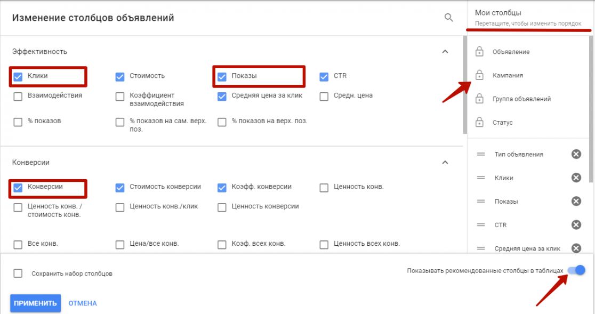The height and width of the screenshot is (314, 595).
Task: Enable Коэффициент взаимодействия checkbox
Action: coord(120,96)
